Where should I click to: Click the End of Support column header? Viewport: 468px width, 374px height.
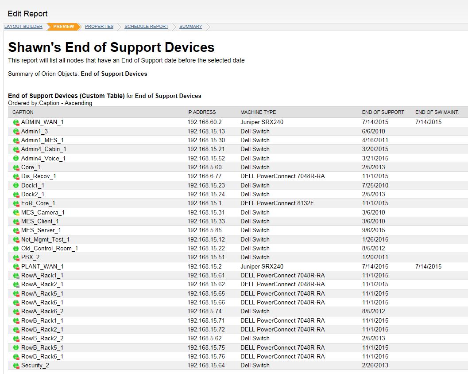[383, 112]
